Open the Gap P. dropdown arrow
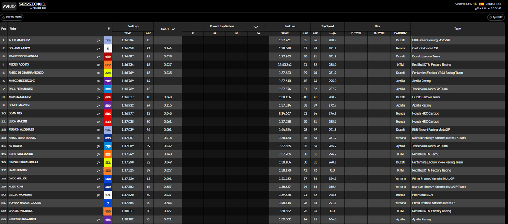 (x=173, y=29)
